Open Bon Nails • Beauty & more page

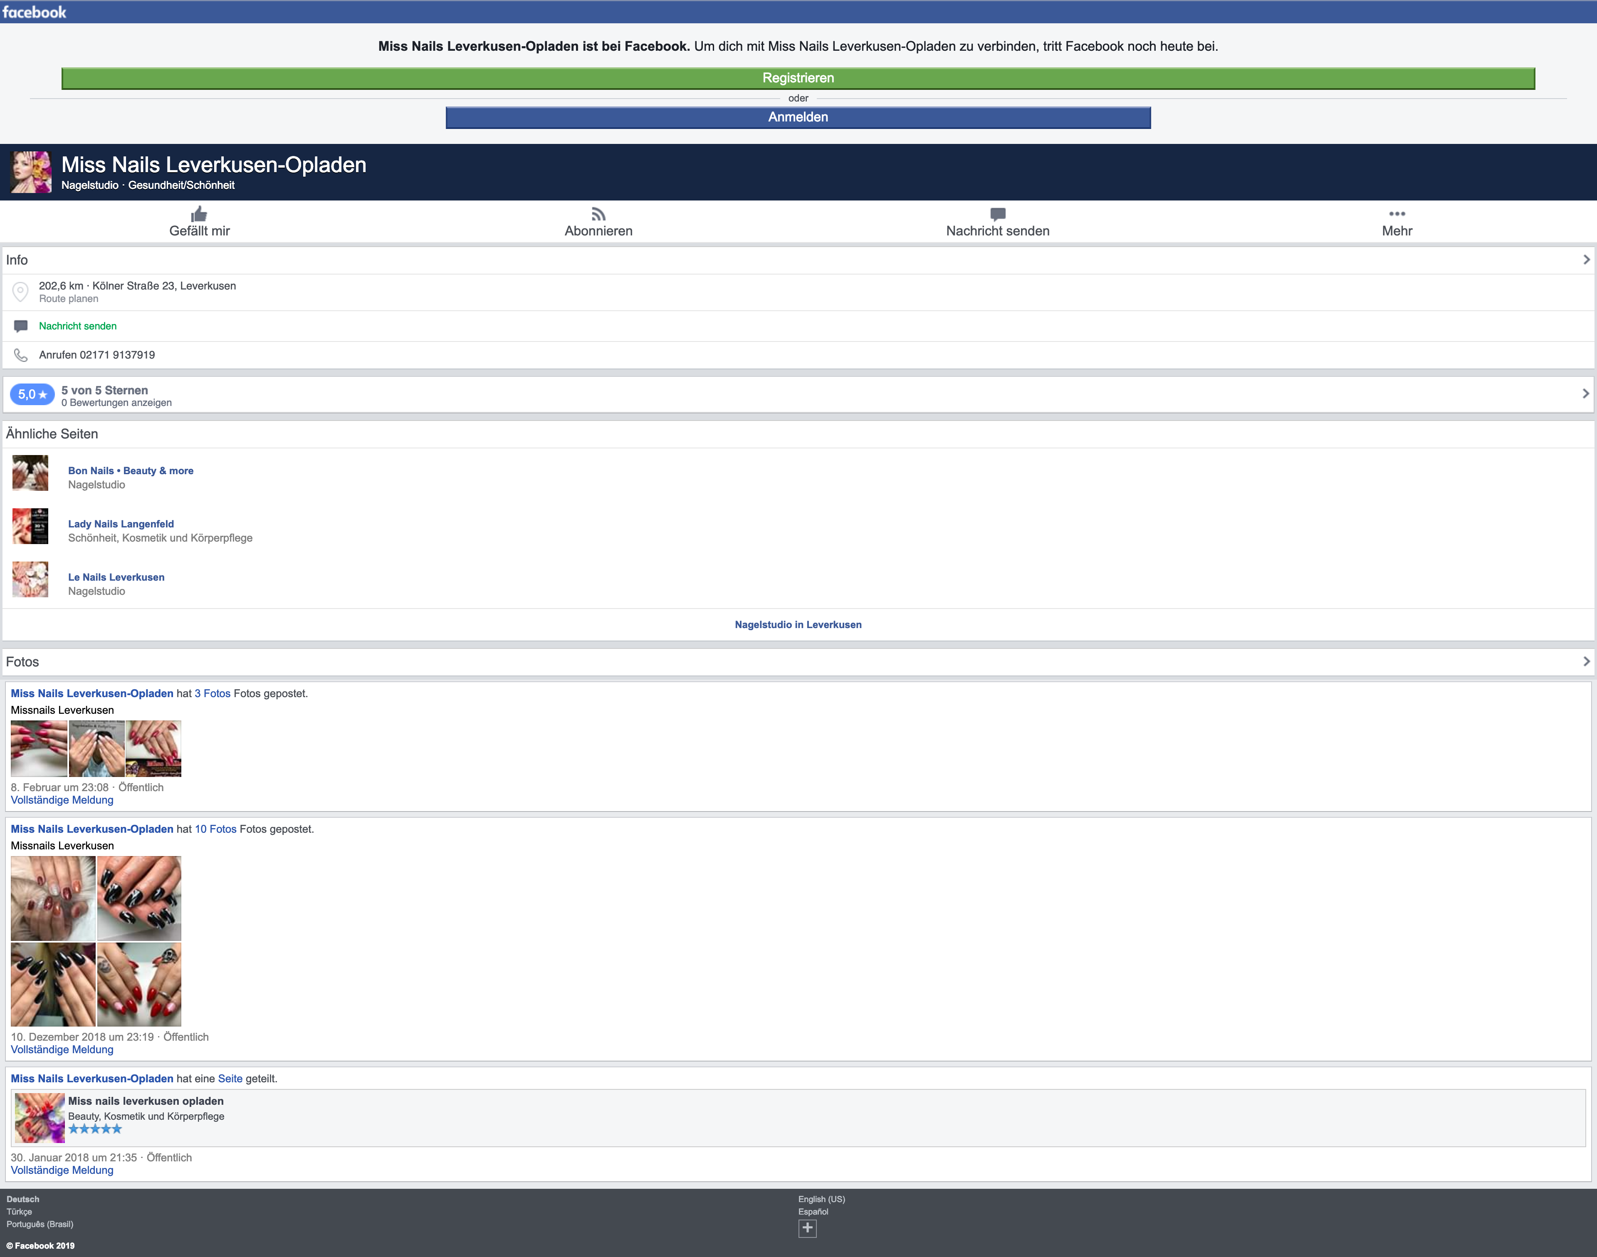[x=131, y=471]
